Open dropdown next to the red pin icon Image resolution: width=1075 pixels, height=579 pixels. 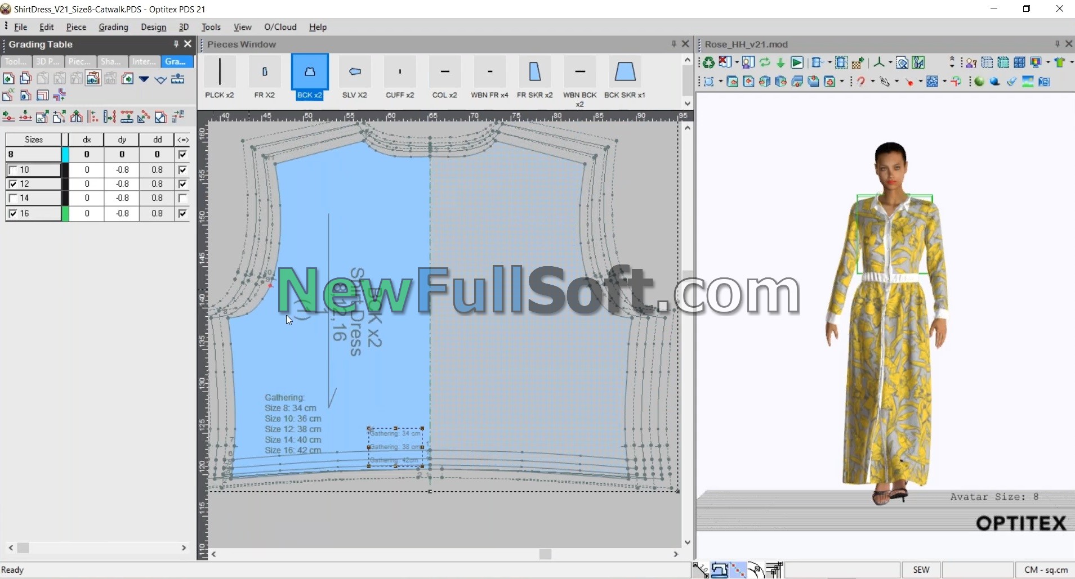pos(921,82)
